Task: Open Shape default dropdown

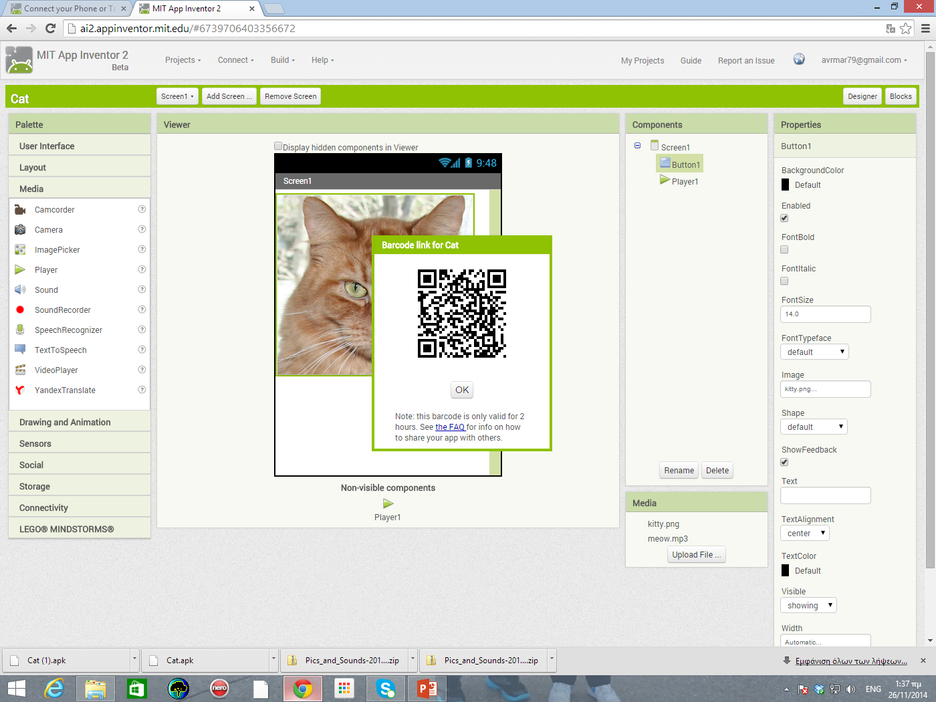Action: click(x=814, y=427)
